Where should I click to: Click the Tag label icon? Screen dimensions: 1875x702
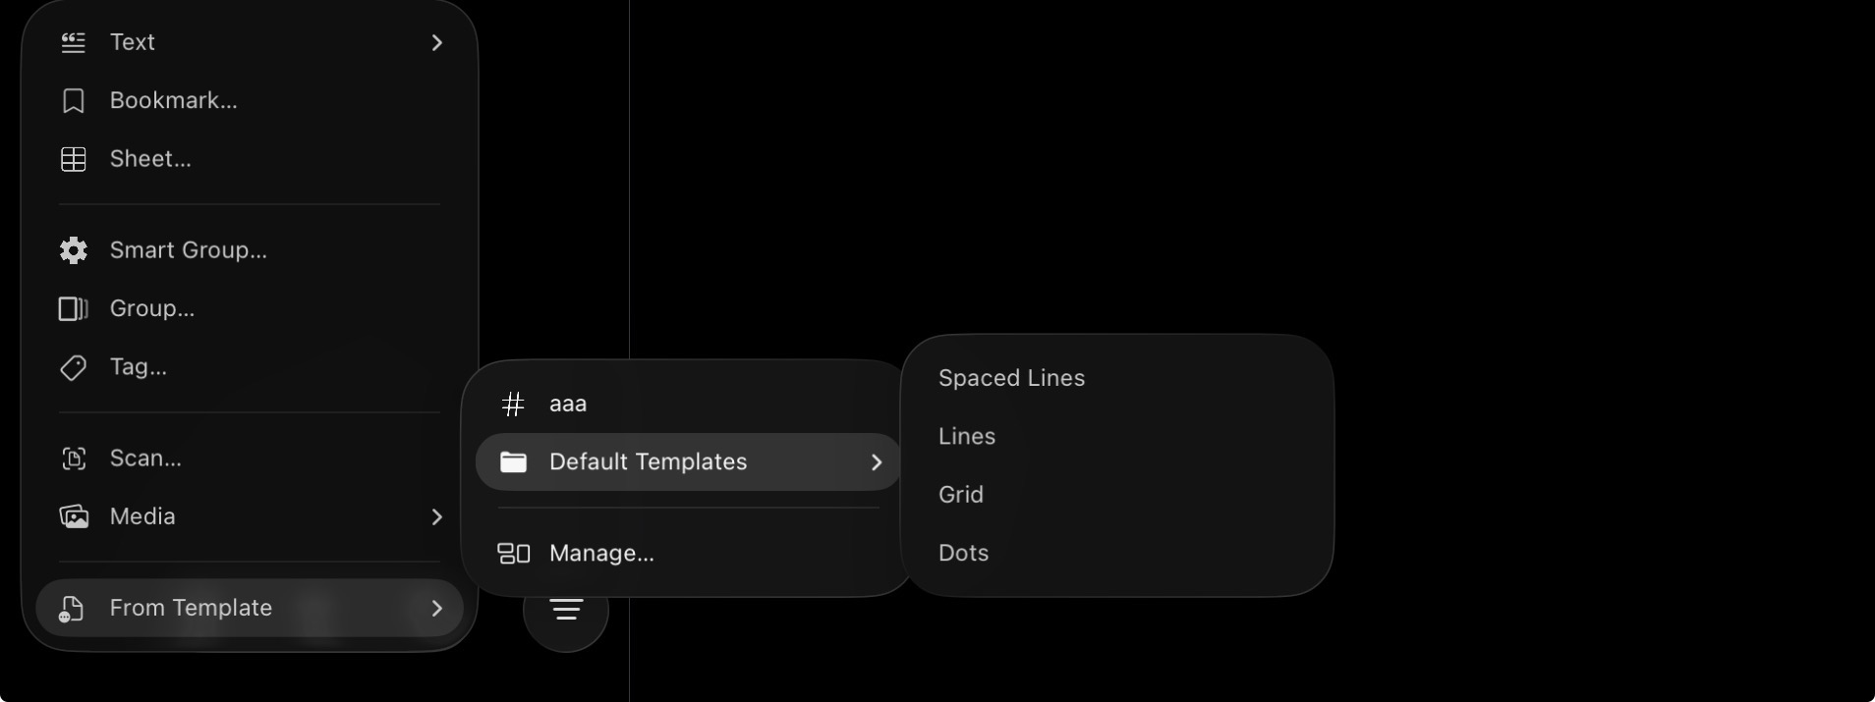pyautogui.click(x=74, y=367)
